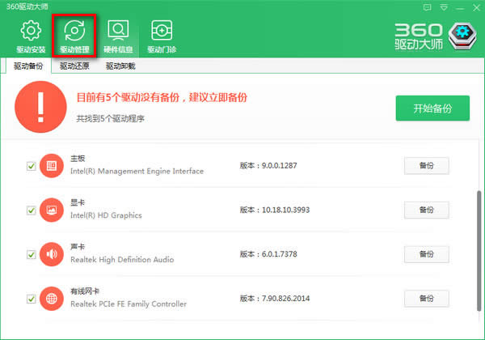The width and height of the screenshot is (485, 340).
Task: Click the vertical scrollbar of driver list
Action: point(479,251)
